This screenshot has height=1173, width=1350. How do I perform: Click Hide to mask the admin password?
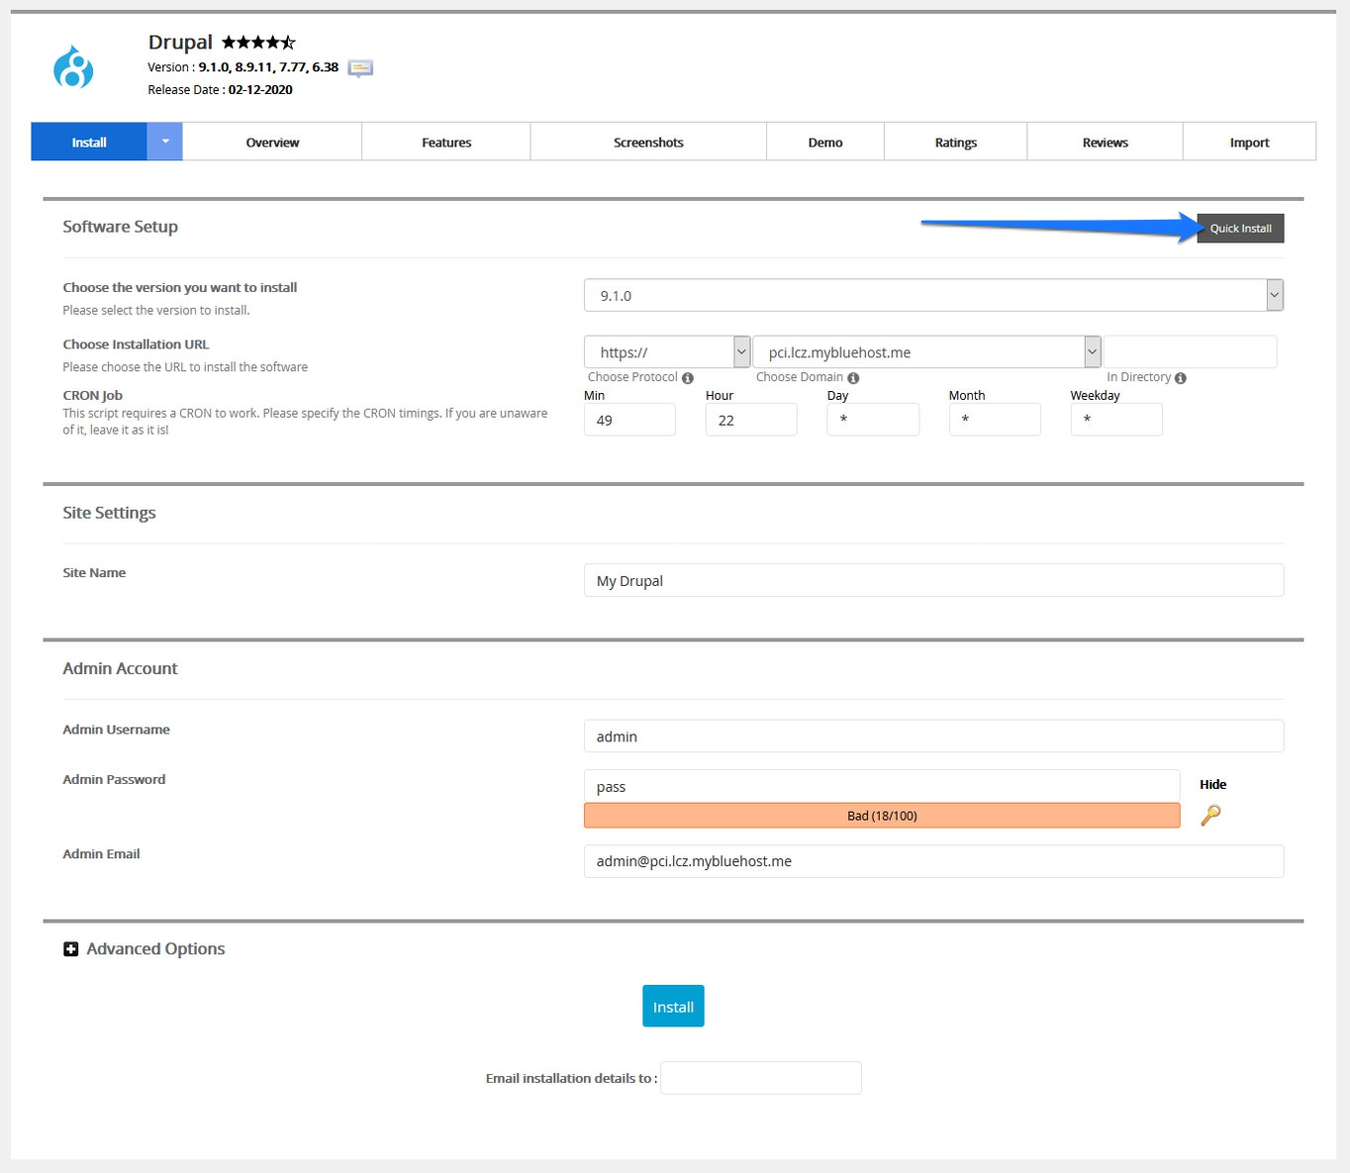pyautogui.click(x=1212, y=784)
